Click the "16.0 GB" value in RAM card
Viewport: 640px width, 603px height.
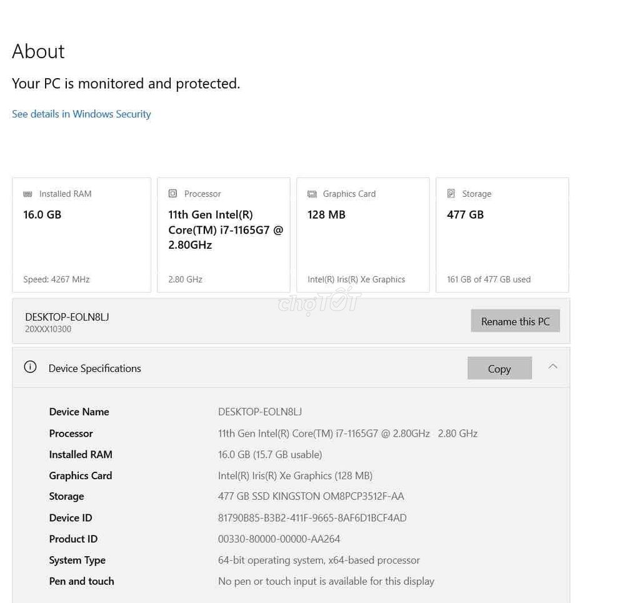click(x=42, y=214)
